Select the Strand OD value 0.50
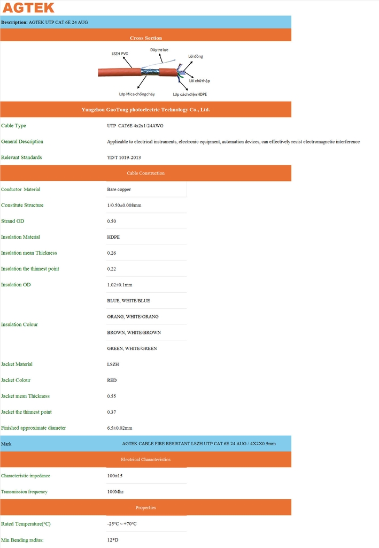This screenshot has width=379, height=548. (112, 221)
